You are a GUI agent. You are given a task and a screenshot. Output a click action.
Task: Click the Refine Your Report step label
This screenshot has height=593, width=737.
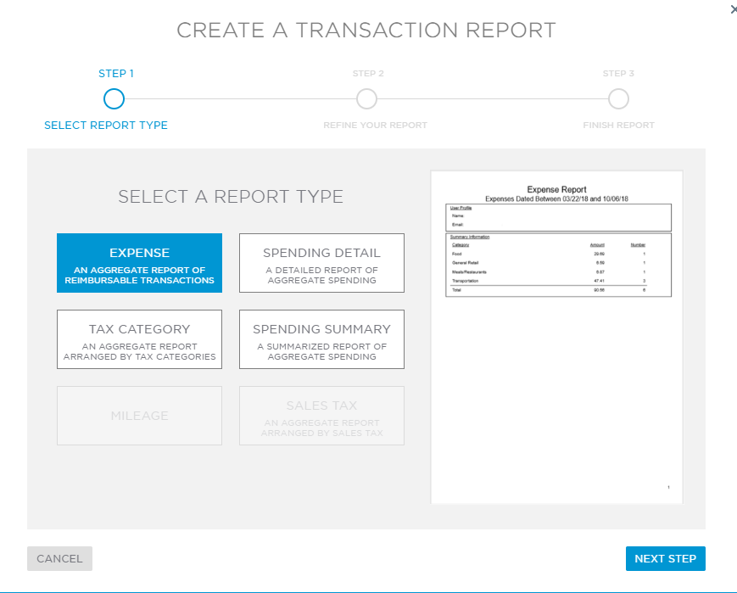(x=375, y=124)
